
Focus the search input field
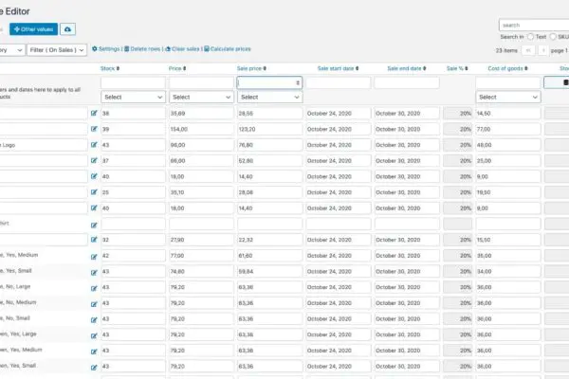click(534, 25)
